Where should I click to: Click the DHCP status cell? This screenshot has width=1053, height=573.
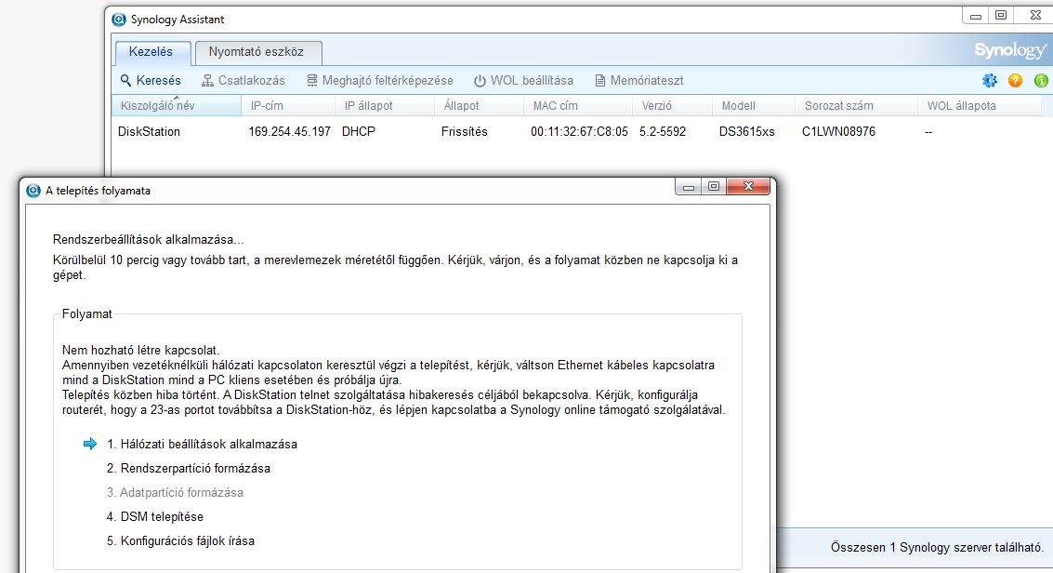(x=359, y=132)
